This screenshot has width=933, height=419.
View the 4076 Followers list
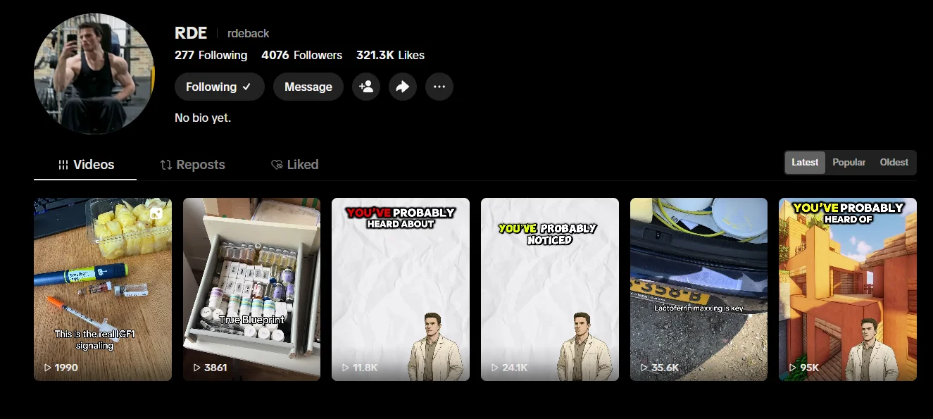[301, 55]
